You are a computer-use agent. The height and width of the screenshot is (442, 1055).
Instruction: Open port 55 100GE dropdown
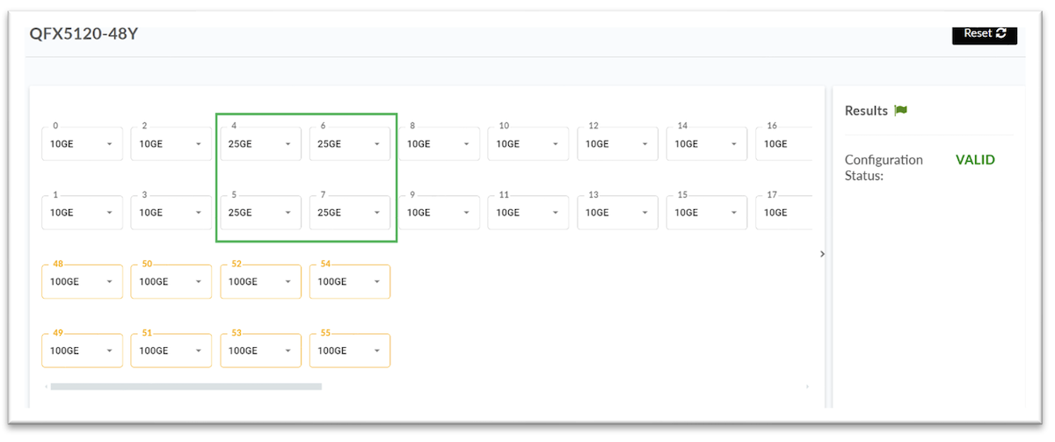350,351
